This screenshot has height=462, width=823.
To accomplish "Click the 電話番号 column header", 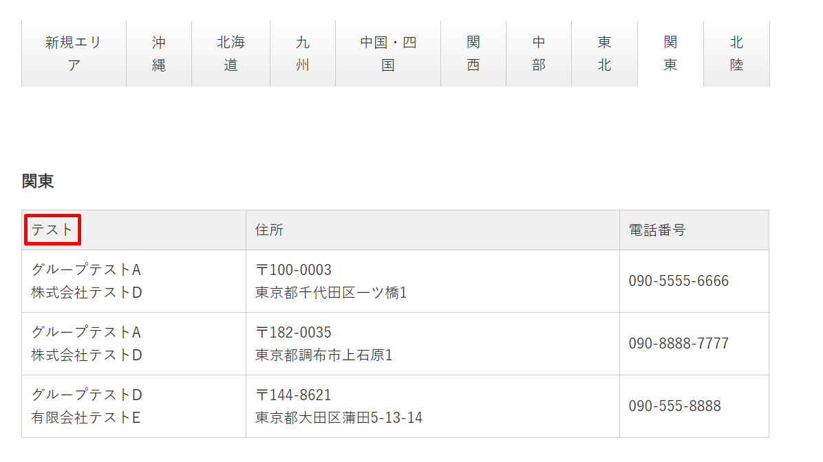I will point(657,230).
